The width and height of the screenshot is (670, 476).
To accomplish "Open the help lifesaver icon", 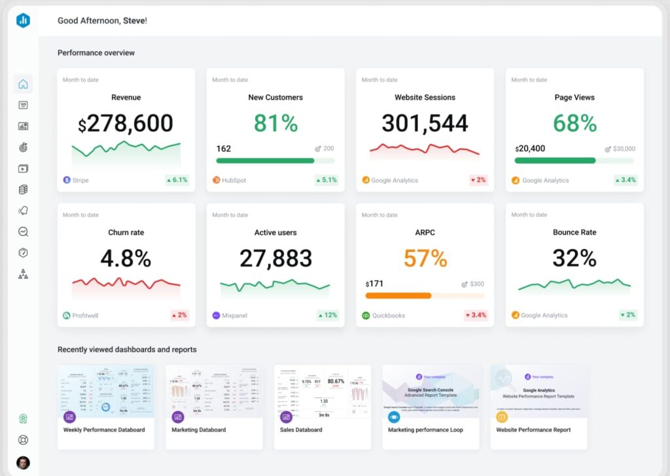I will tap(22, 440).
